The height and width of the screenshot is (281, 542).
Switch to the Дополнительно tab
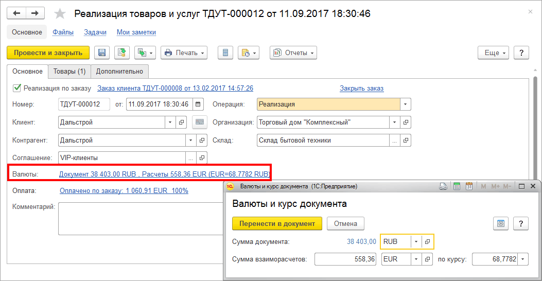click(x=119, y=71)
